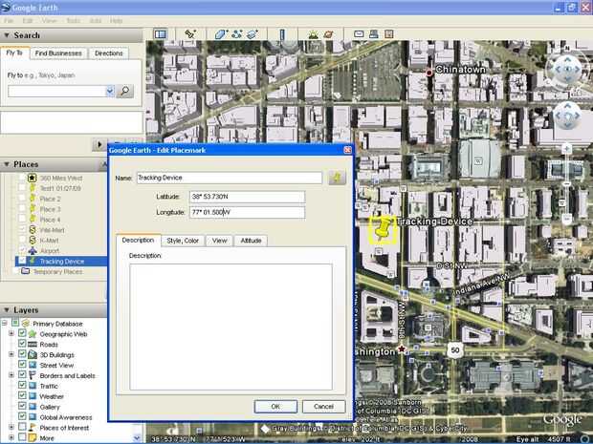593x444 pixels.
Task: Expand the Geographic Web tree node
Action: (x=11, y=333)
